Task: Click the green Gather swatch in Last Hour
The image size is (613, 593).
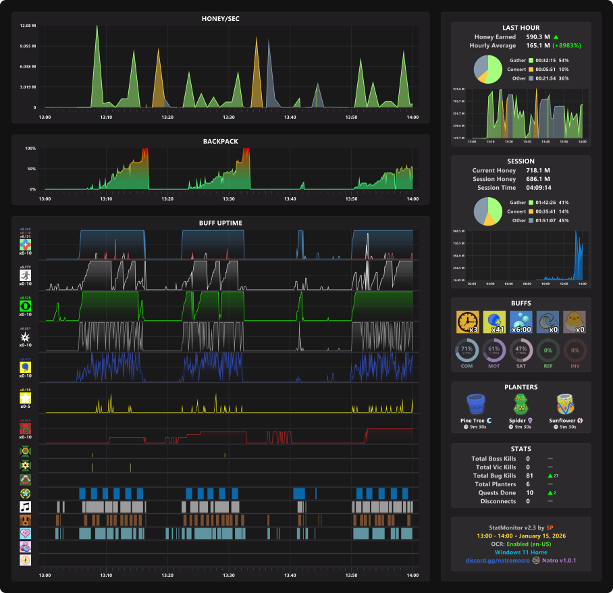Action: [531, 60]
